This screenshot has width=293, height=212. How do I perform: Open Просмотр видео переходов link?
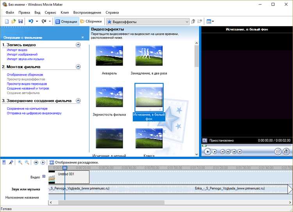tap(27, 84)
